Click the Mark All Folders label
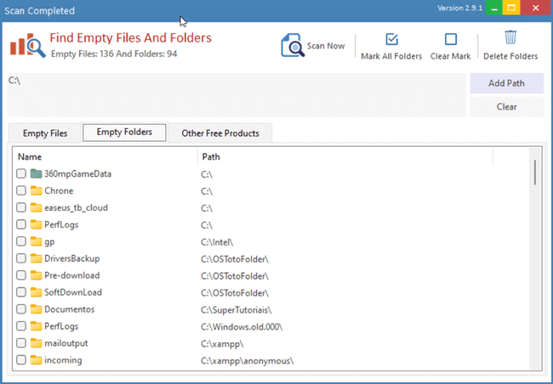This screenshot has height=384, width=553. [391, 56]
